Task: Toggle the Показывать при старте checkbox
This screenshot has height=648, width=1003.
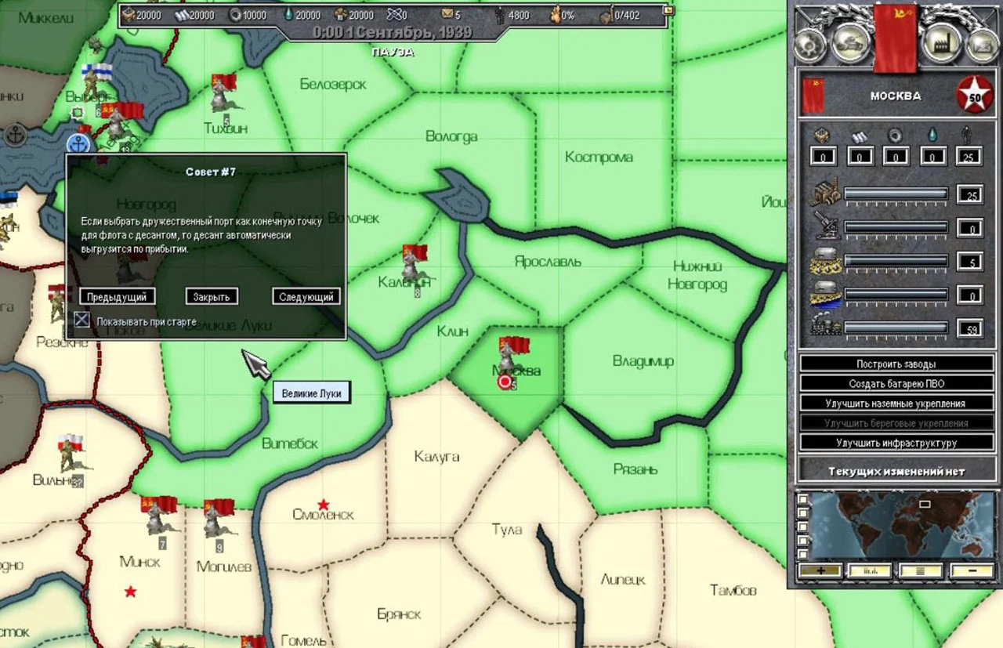Action: coord(81,320)
